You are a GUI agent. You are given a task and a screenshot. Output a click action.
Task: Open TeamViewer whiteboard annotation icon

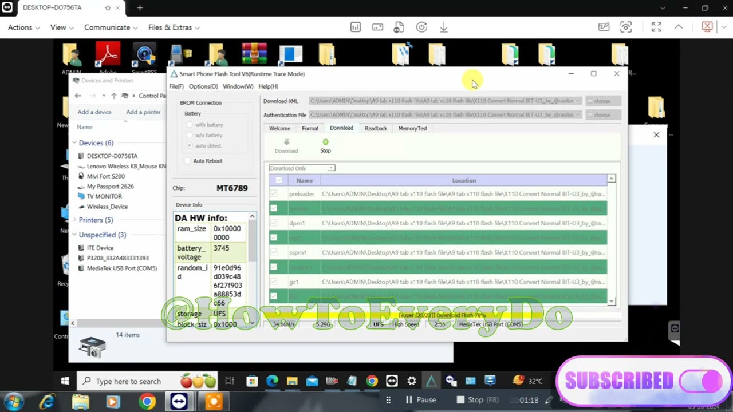tap(604, 27)
